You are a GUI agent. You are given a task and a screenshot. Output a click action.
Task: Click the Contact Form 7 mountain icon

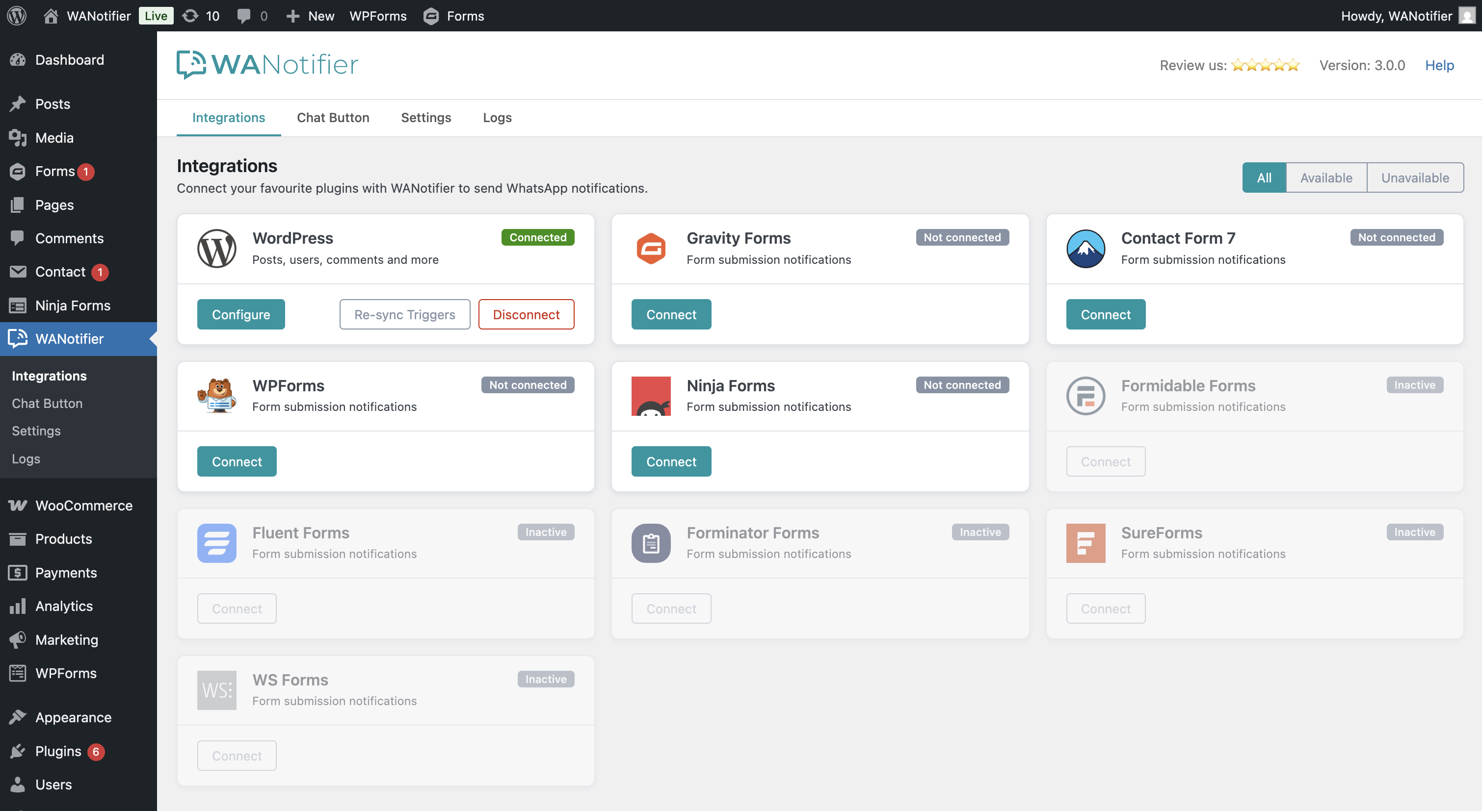click(x=1085, y=248)
